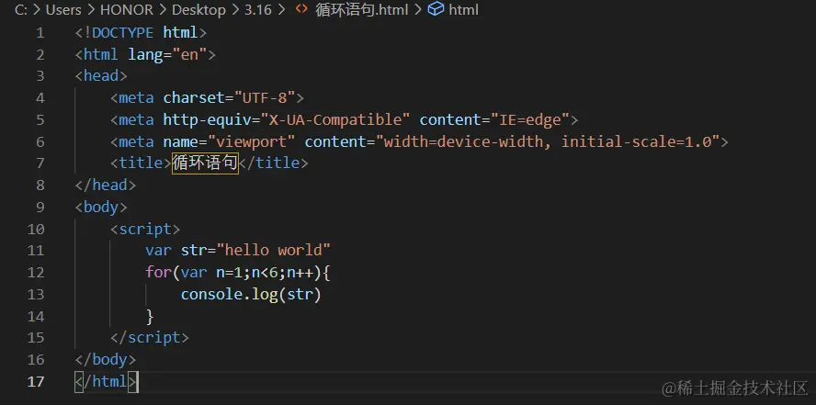Click the closing script tag

[x=150, y=337]
